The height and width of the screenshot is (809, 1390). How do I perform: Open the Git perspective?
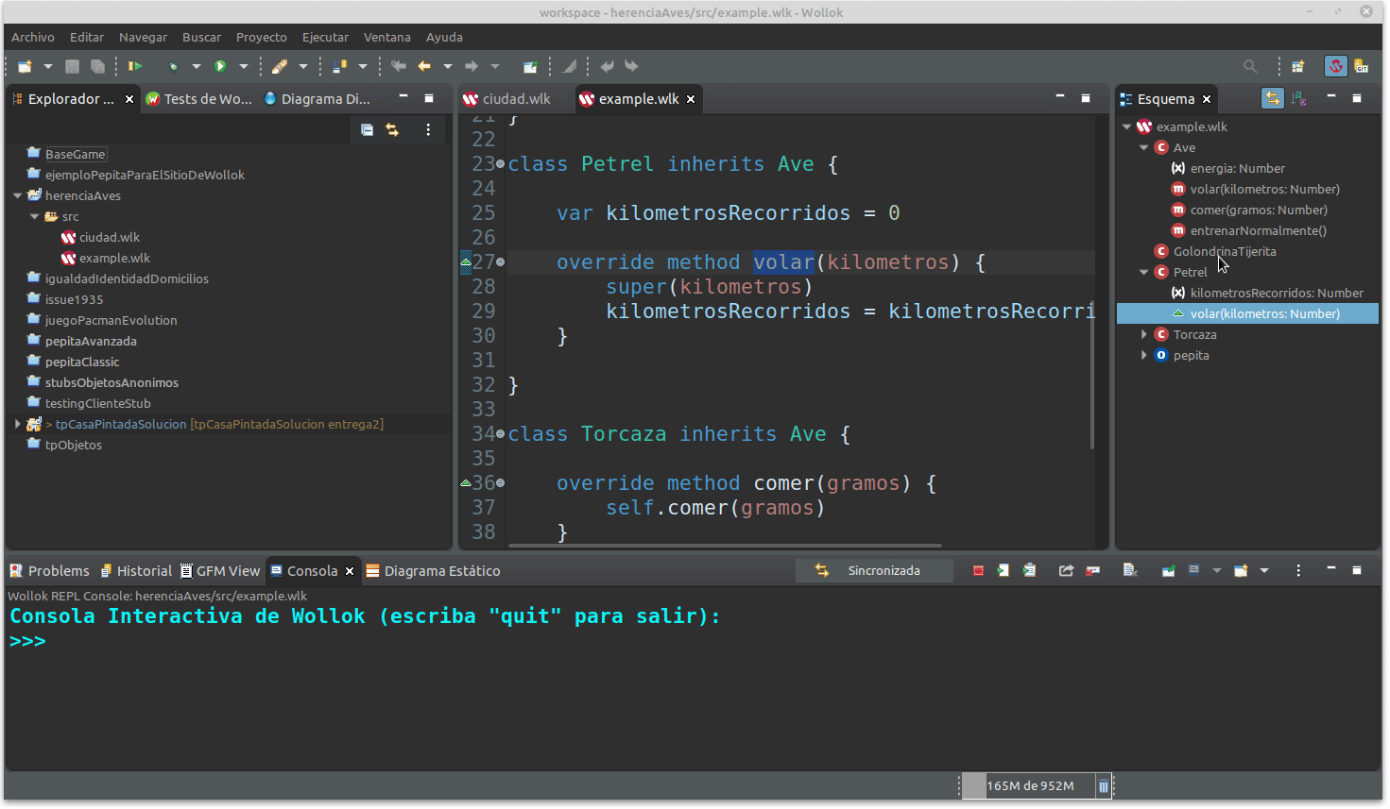1361,66
